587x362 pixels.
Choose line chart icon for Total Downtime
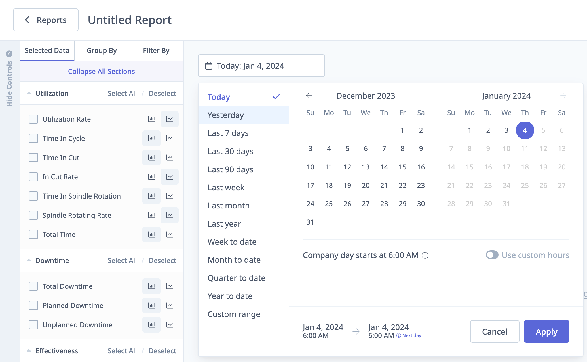[x=170, y=286]
